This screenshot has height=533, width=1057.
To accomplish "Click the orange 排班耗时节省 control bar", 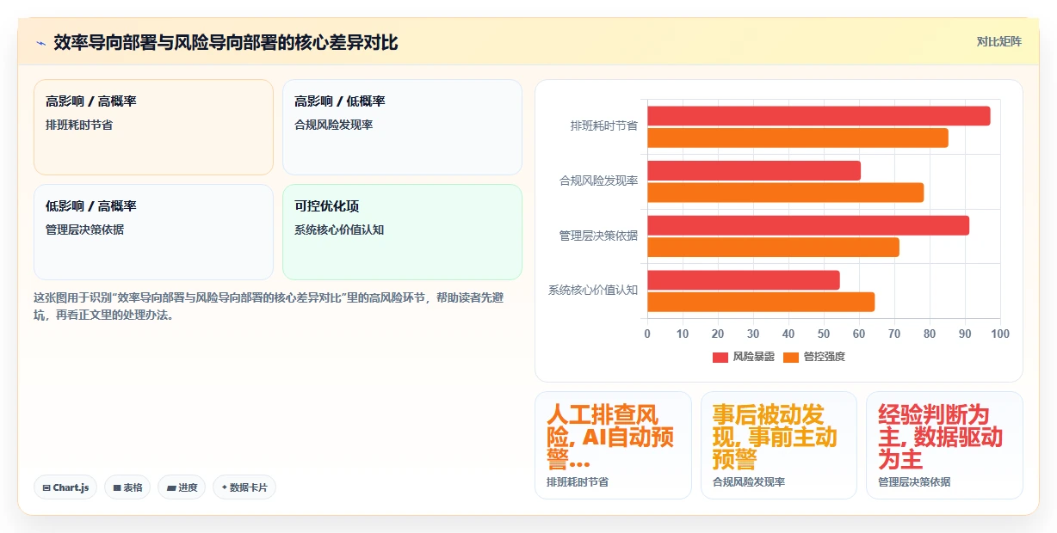I will [798, 138].
